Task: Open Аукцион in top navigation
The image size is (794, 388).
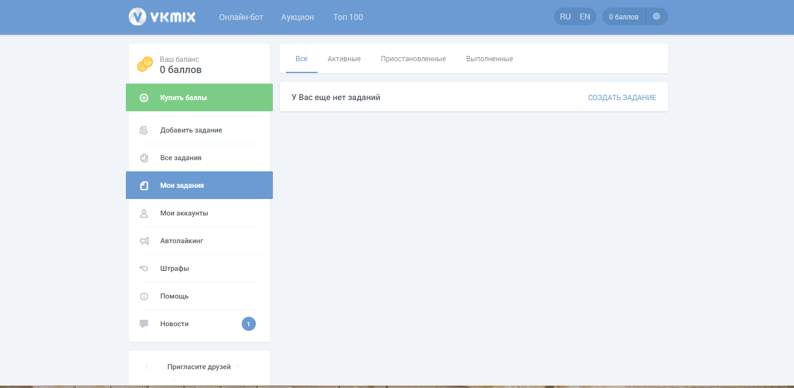Action: tap(298, 17)
